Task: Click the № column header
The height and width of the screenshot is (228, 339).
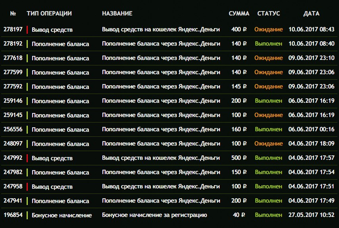Action: (13, 13)
